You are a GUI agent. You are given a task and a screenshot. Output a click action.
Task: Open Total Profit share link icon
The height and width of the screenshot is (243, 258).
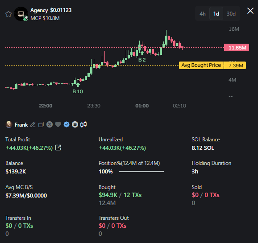click(58, 148)
